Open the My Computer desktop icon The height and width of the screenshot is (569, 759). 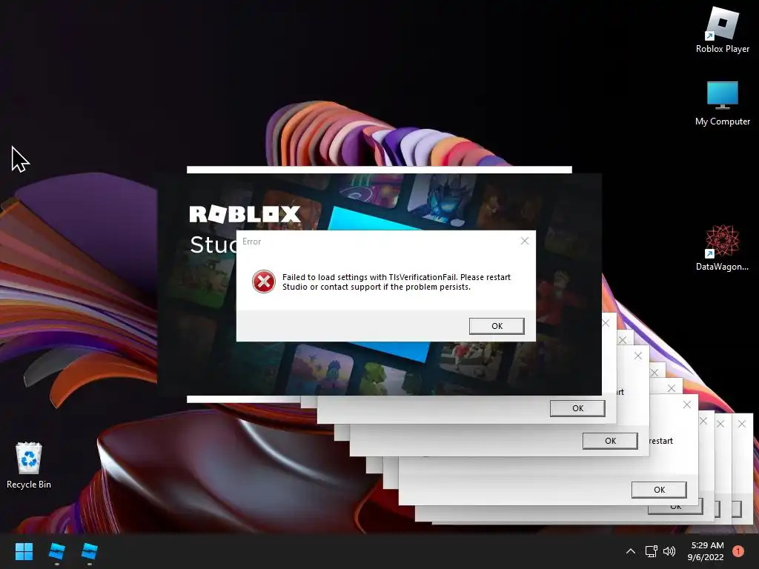coord(722,104)
